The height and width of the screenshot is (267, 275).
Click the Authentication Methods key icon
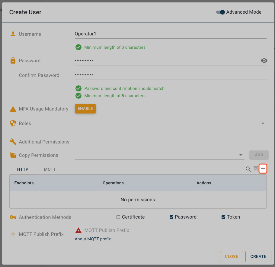coord(13,217)
